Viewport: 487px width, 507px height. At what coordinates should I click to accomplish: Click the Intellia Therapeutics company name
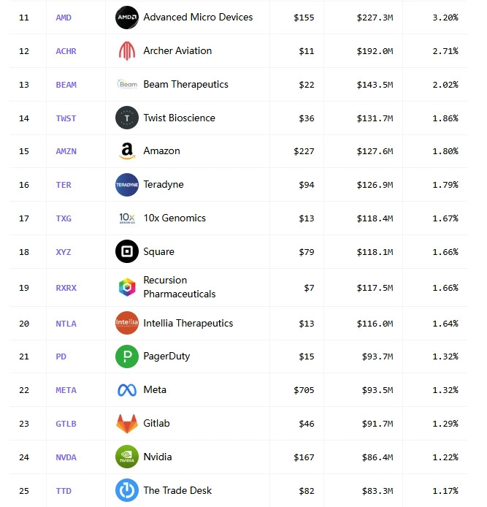(x=188, y=323)
